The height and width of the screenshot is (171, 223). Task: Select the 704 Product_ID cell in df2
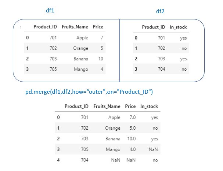pos(161,69)
